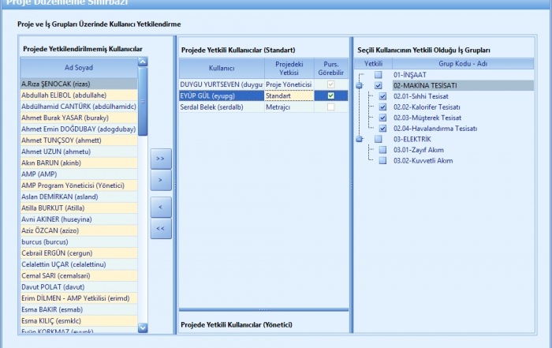Viewport: 552px width, 348px height.
Task: Click scroll down arrow of user list
Action: [x=143, y=327]
